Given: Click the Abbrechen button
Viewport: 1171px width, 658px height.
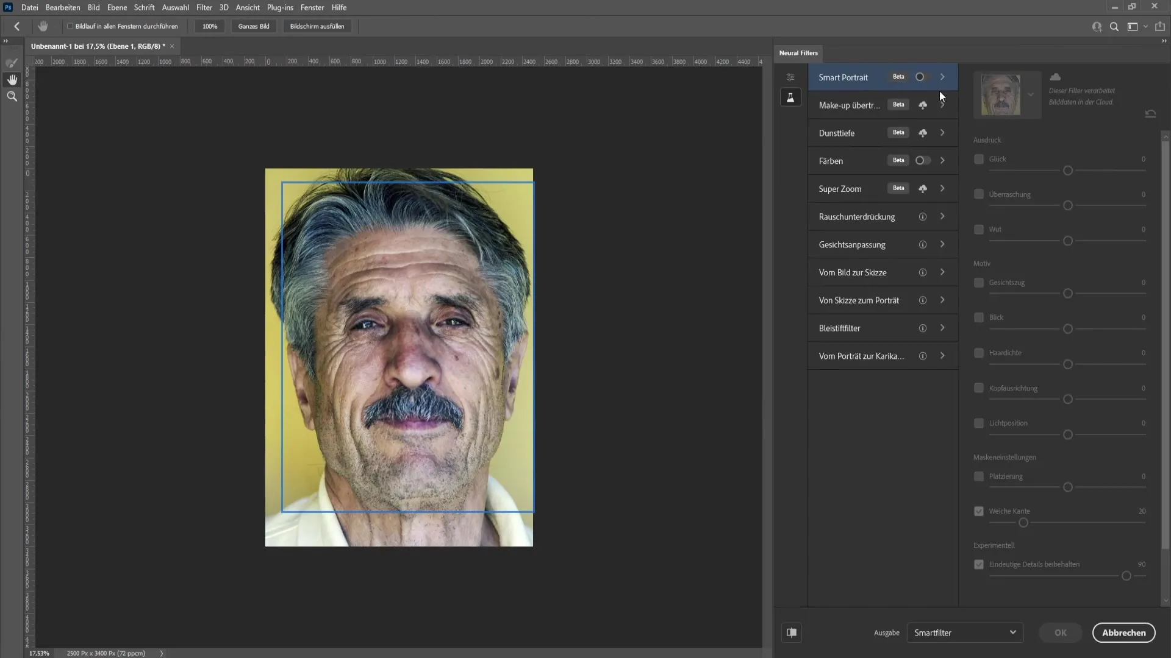Looking at the screenshot, I should click(x=1123, y=632).
